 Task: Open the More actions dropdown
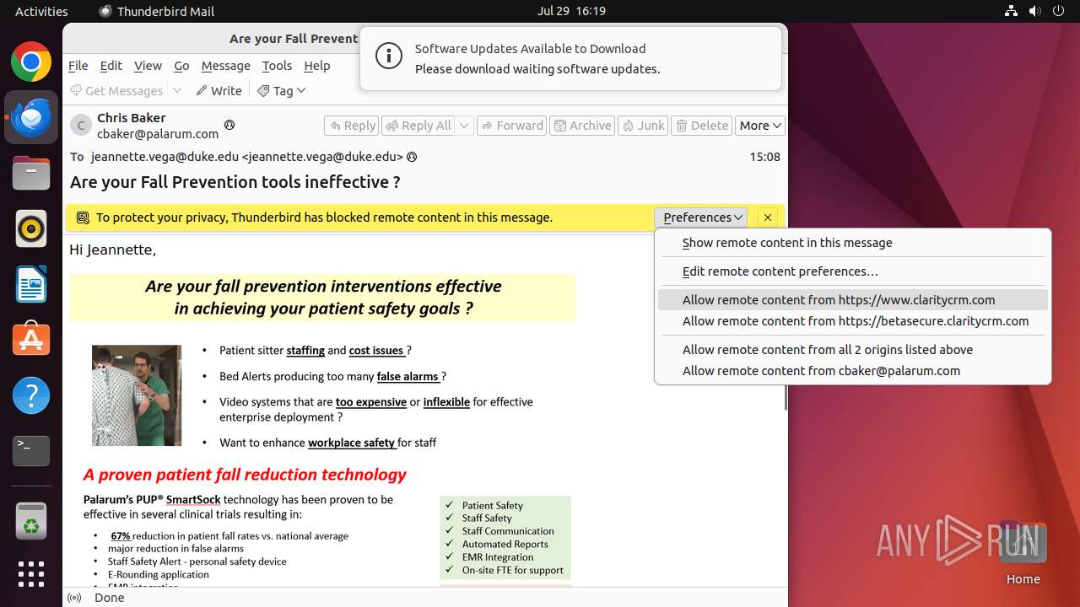(760, 126)
